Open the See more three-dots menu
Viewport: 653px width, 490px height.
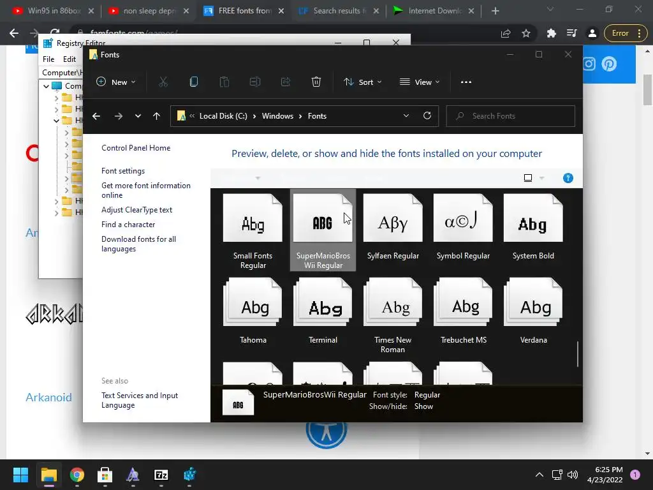click(x=466, y=82)
